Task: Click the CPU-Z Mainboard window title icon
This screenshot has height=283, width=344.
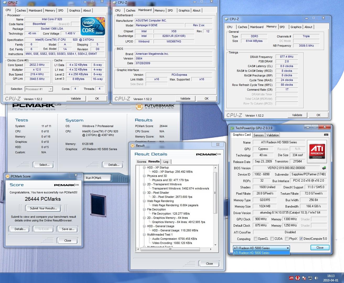Action: click(x=114, y=2)
